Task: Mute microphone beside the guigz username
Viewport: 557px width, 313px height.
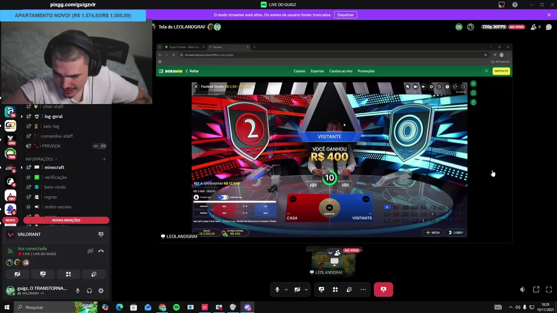Action: tap(78, 291)
